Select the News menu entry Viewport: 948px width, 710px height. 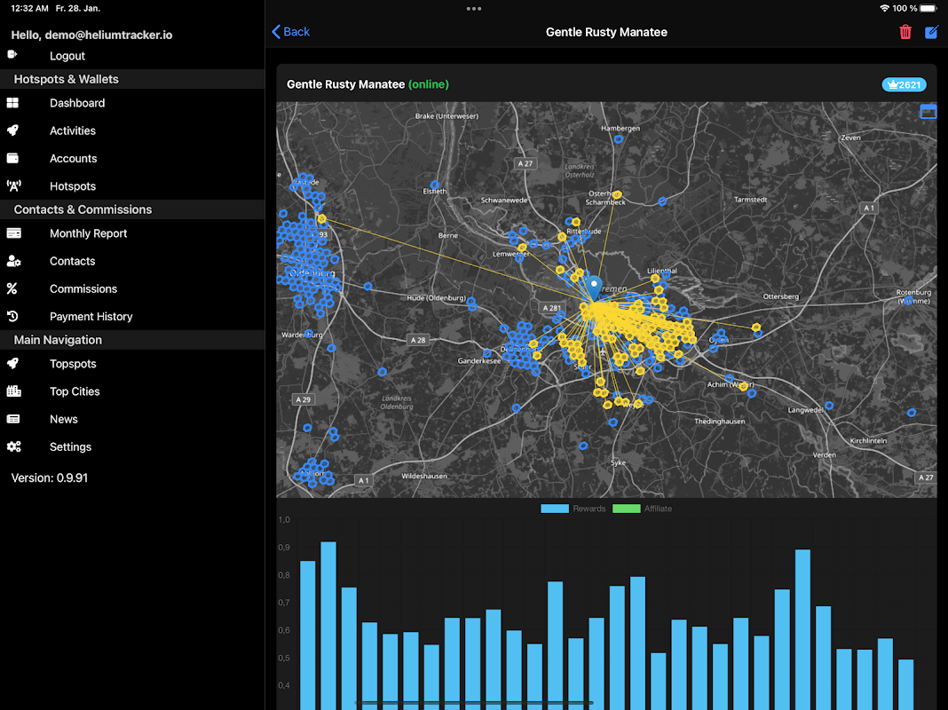[x=64, y=419]
